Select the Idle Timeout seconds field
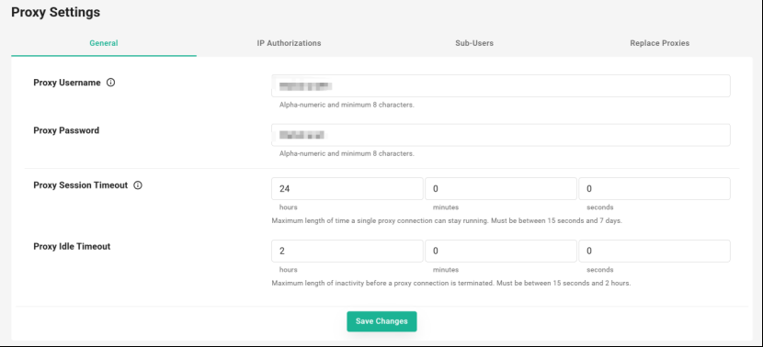The height and width of the screenshot is (347, 763). click(655, 252)
